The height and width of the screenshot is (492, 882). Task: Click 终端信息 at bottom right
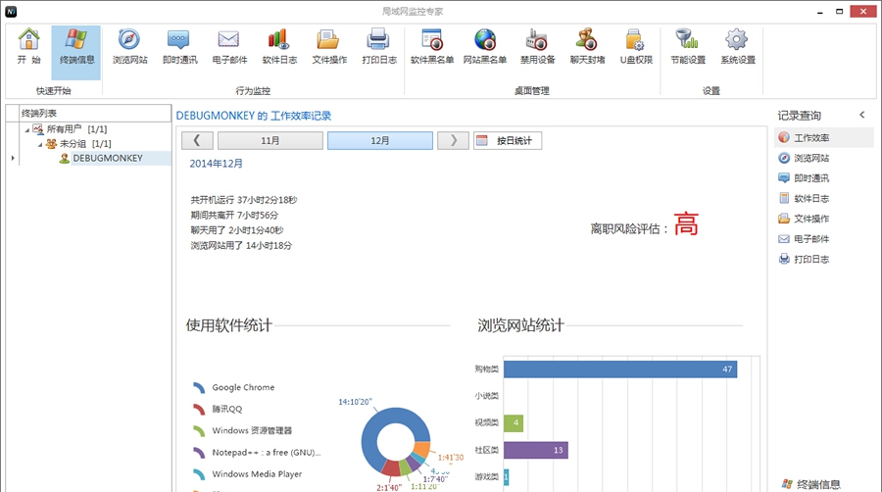pyautogui.click(x=811, y=484)
